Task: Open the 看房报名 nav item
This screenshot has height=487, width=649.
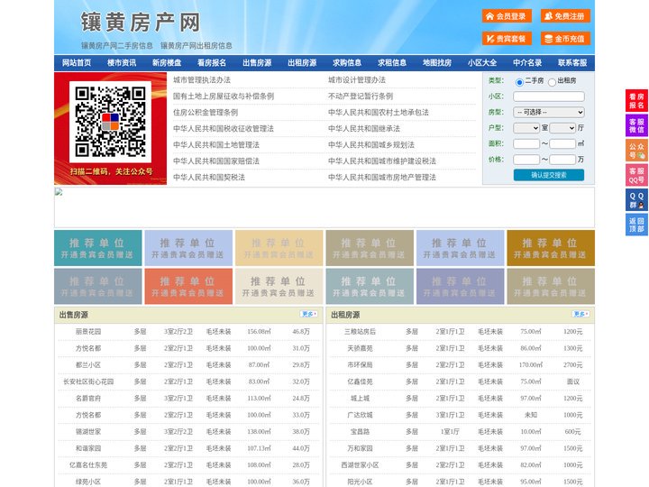Action: click(x=212, y=63)
